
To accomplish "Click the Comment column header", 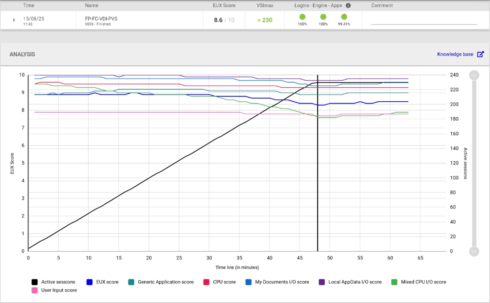I will [382, 5].
